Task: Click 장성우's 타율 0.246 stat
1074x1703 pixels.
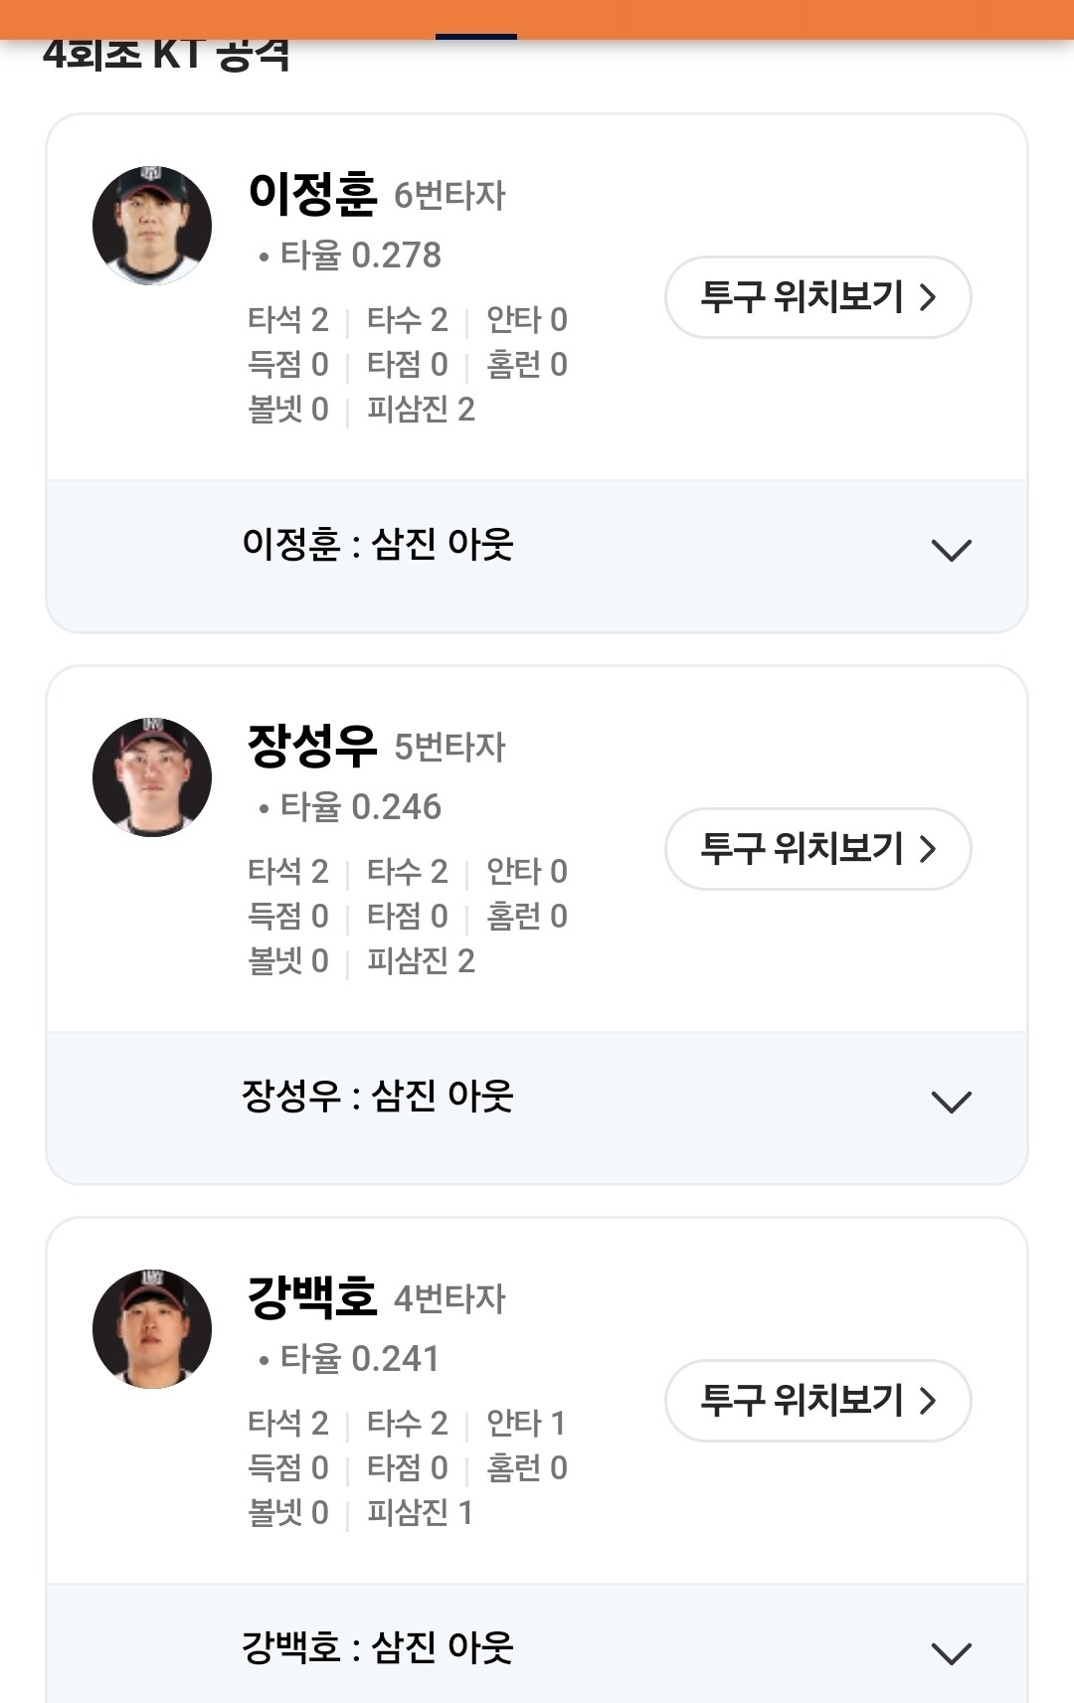Action: 359,807
